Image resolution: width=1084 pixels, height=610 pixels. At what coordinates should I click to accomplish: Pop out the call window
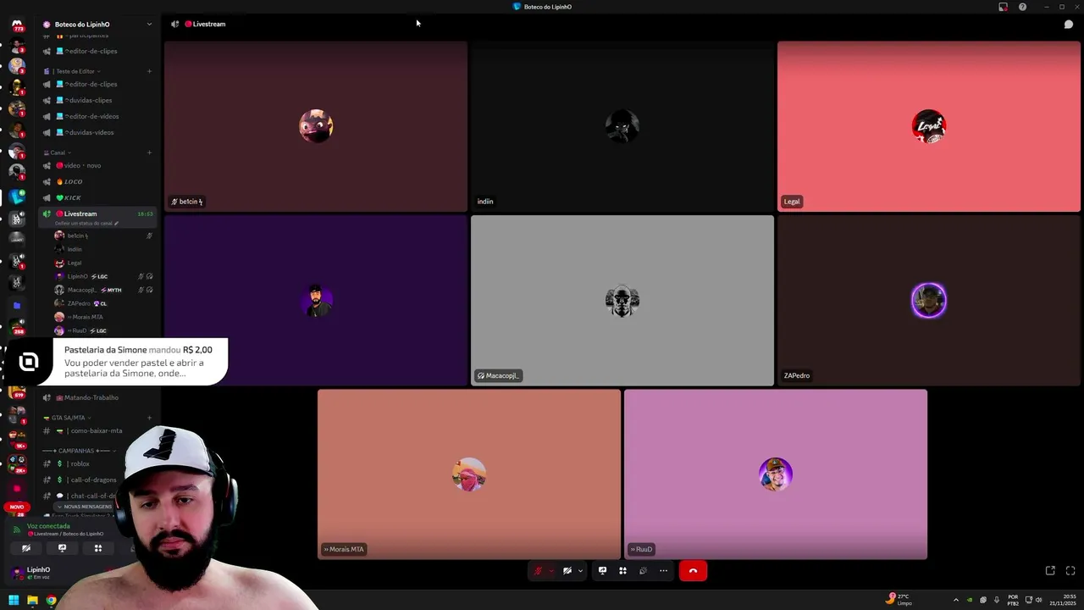point(1050,571)
